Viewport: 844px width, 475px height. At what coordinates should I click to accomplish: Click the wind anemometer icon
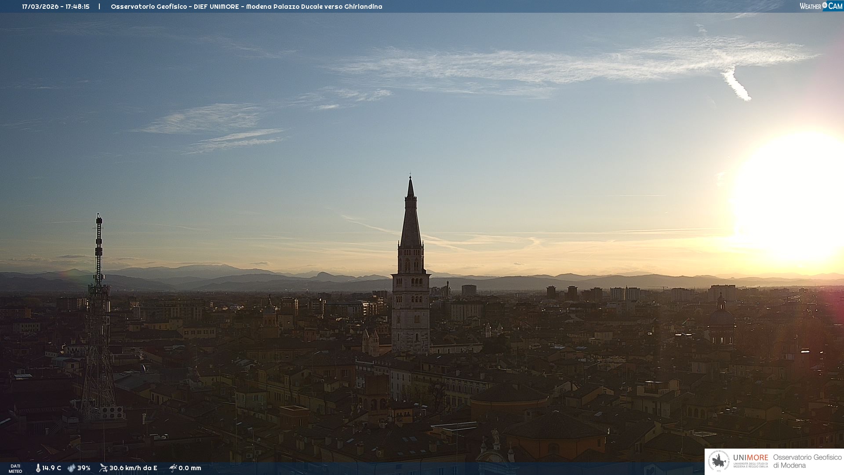coord(103,468)
